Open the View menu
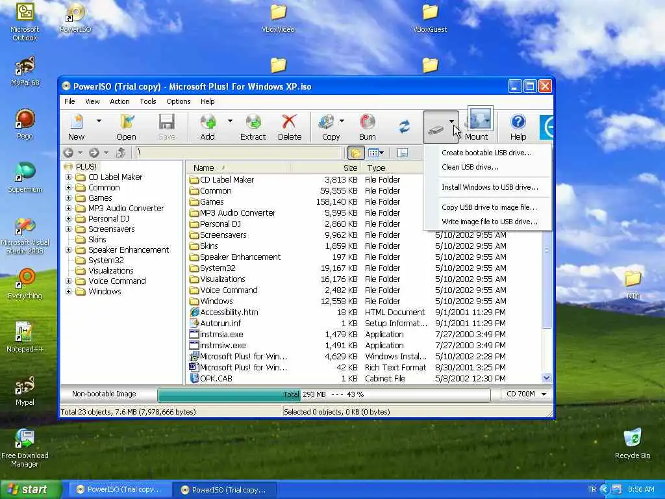This screenshot has width=665, height=499. point(92,101)
